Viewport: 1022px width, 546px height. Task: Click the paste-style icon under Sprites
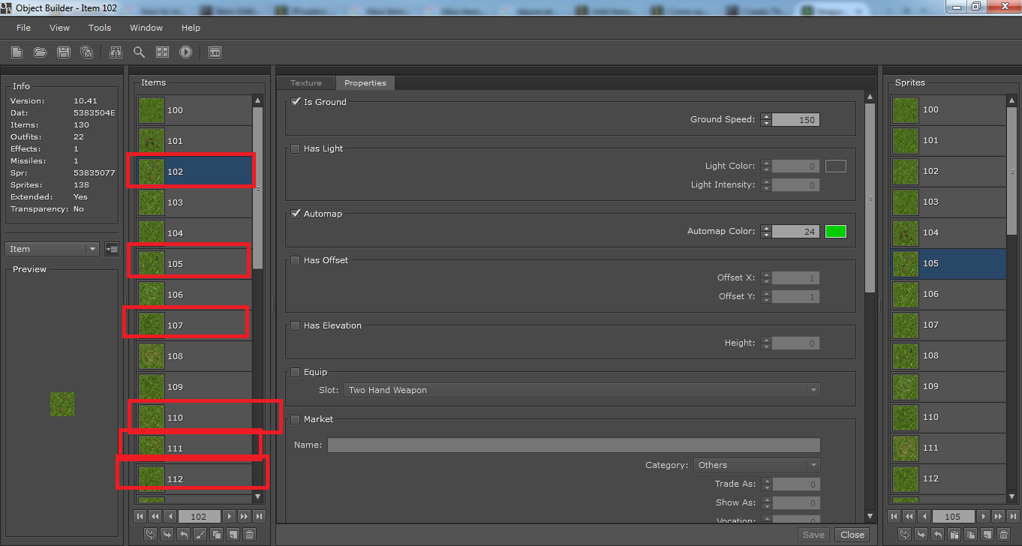[954, 535]
